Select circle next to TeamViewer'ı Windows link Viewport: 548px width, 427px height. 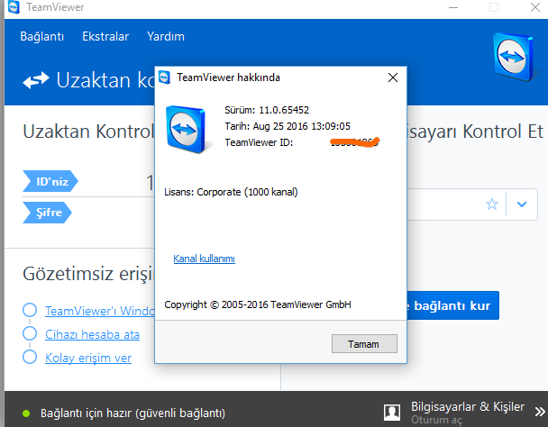(x=30, y=310)
